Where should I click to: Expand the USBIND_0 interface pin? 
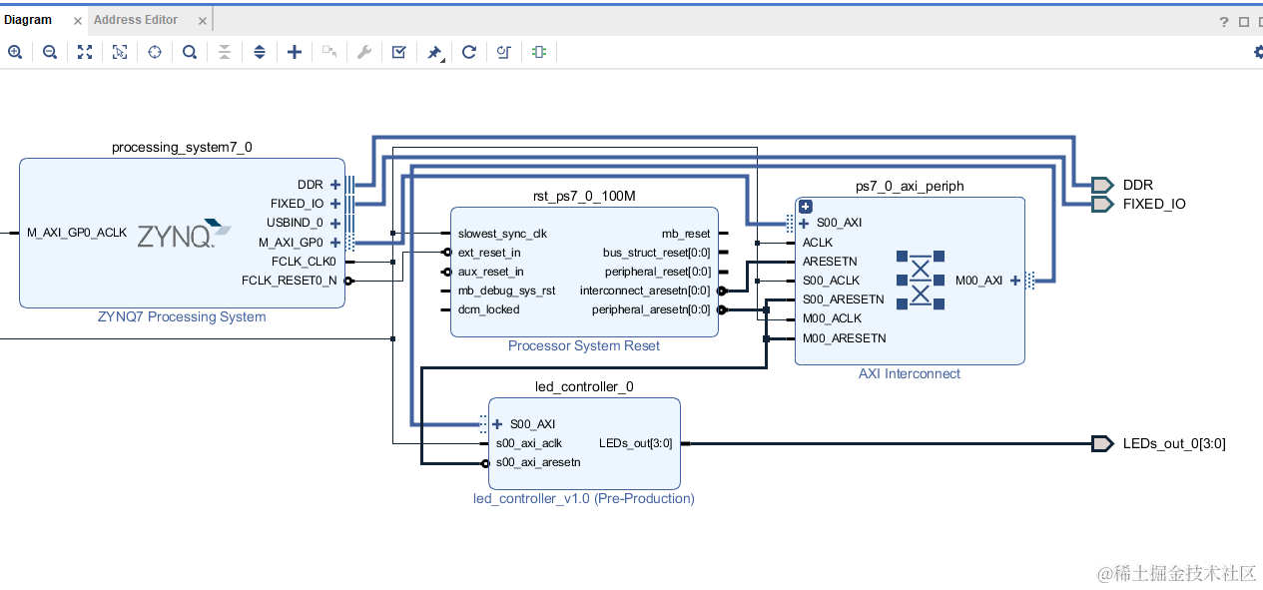335,223
